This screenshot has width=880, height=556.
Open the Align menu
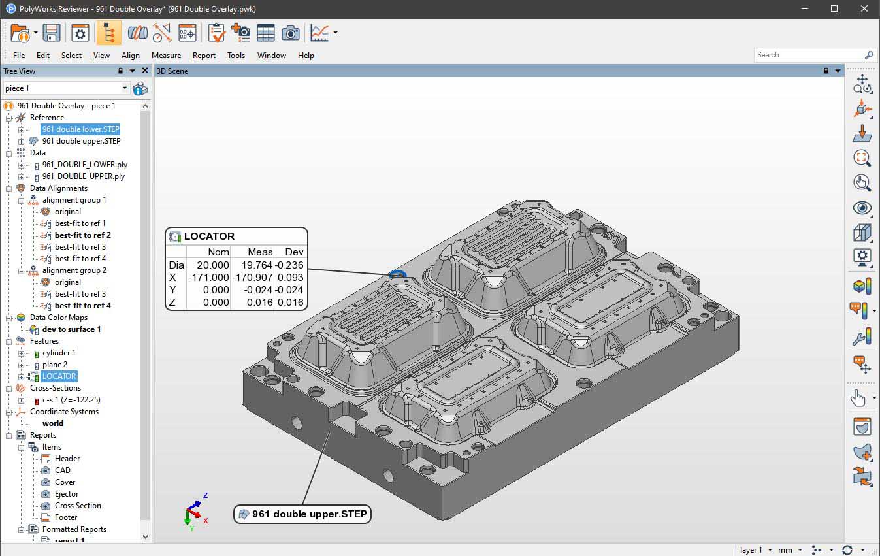pyautogui.click(x=131, y=56)
